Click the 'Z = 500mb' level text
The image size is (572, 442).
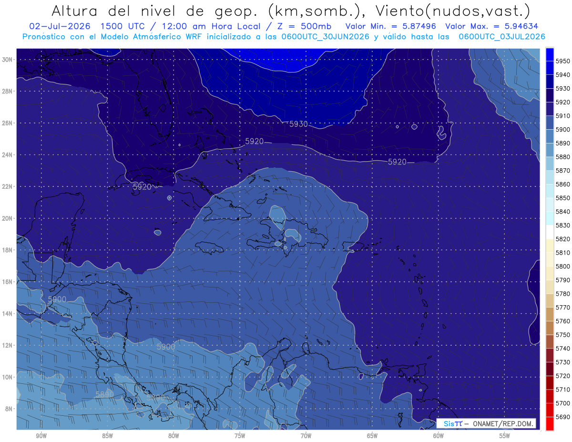[x=305, y=26]
